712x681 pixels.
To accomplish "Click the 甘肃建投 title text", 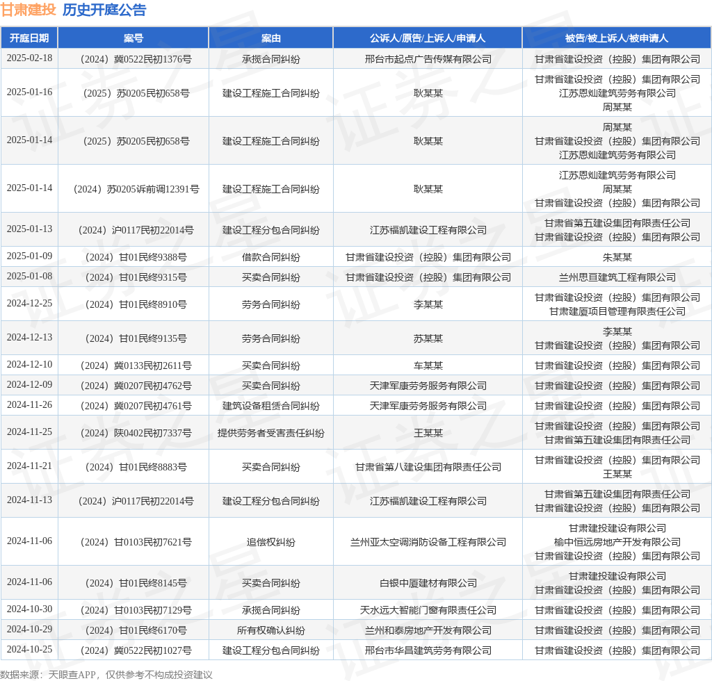I will 28,10.
